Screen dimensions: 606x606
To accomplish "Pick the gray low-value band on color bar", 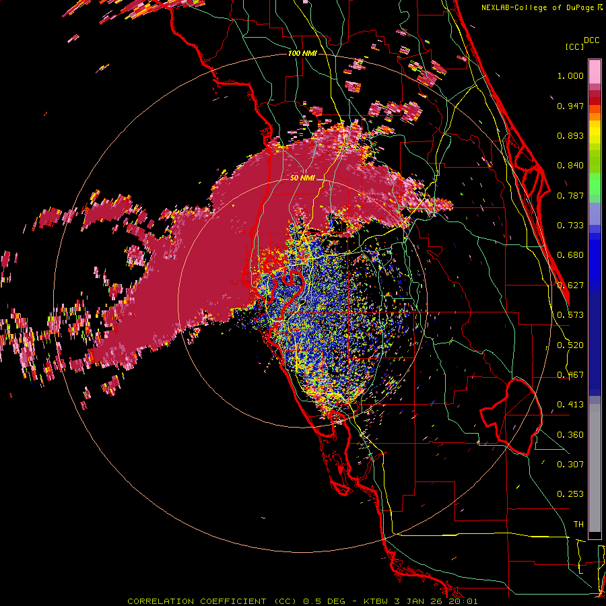I will click(595, 468).
